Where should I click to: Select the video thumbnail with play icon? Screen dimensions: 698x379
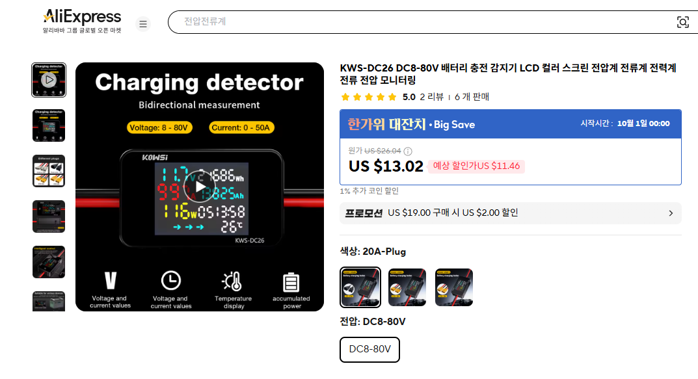[x=49, y=80]
